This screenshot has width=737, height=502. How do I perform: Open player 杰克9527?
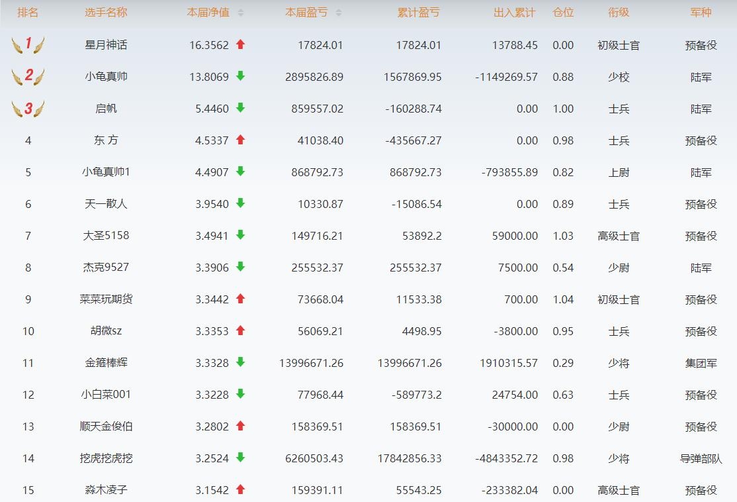(x=106, y=267)
